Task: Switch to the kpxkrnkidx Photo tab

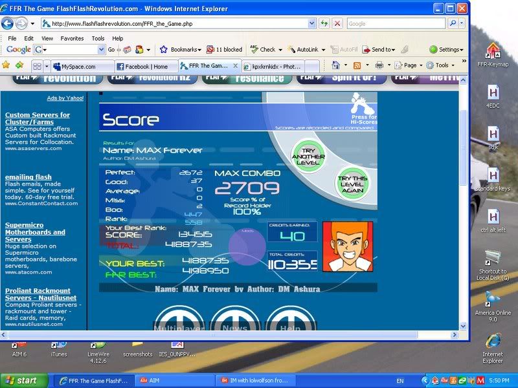Action: (x=273, y=67)
